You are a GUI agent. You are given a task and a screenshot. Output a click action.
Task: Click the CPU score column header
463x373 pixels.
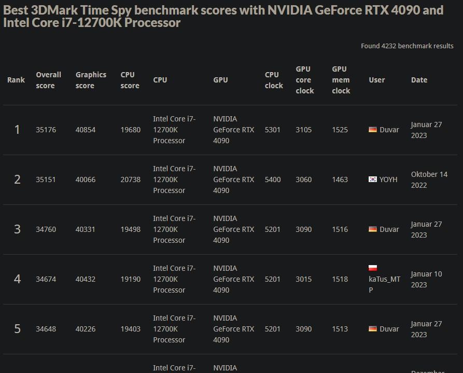tap(130, 80)
